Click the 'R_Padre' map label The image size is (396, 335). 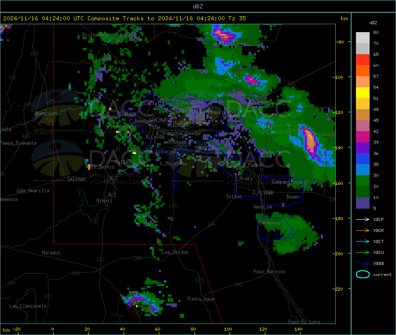252,165
